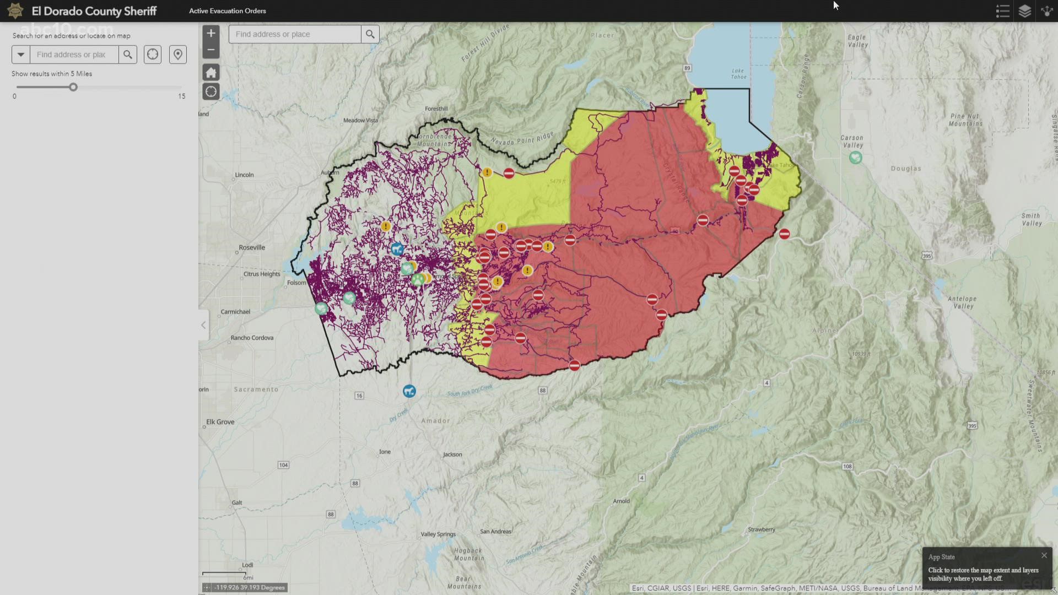Close the App State notification

1044,555
